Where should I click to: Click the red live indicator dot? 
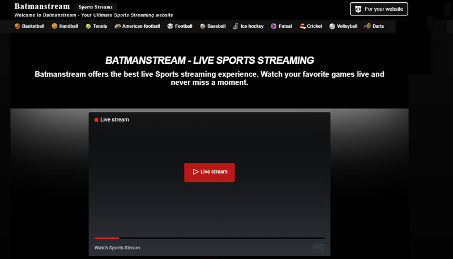(x=96, y=120)
